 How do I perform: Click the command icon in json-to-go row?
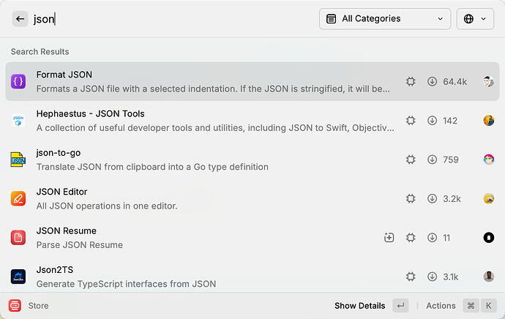pyautogui.click(x=411, y=159)
